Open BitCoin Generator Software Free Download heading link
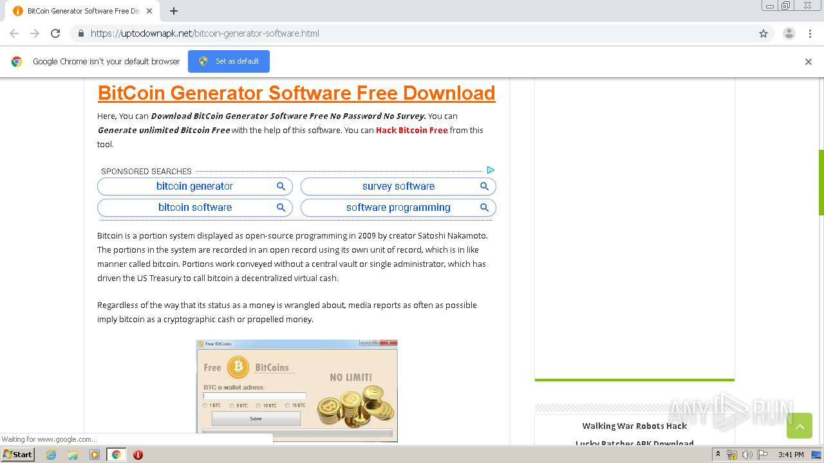 pyautogui.click(x=296, y=93)
